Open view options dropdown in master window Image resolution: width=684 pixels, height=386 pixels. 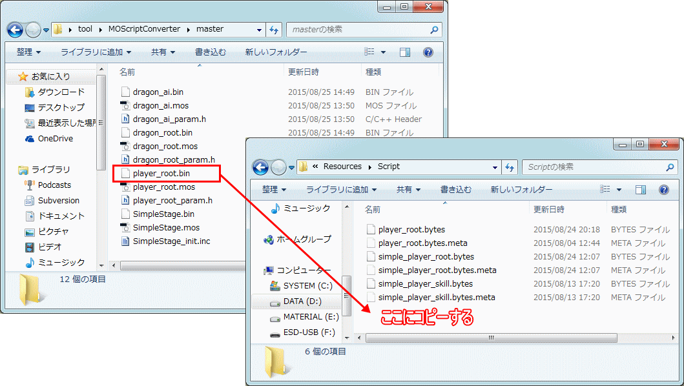(383, 52)
